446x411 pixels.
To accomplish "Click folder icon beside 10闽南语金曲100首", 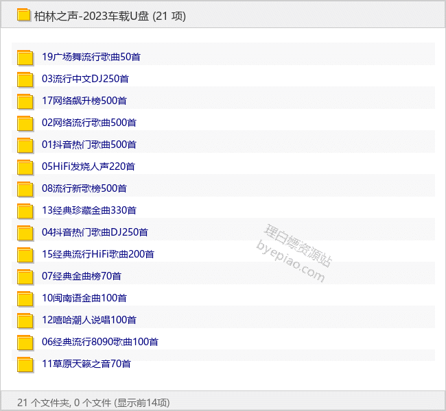I will click(25, 299).
